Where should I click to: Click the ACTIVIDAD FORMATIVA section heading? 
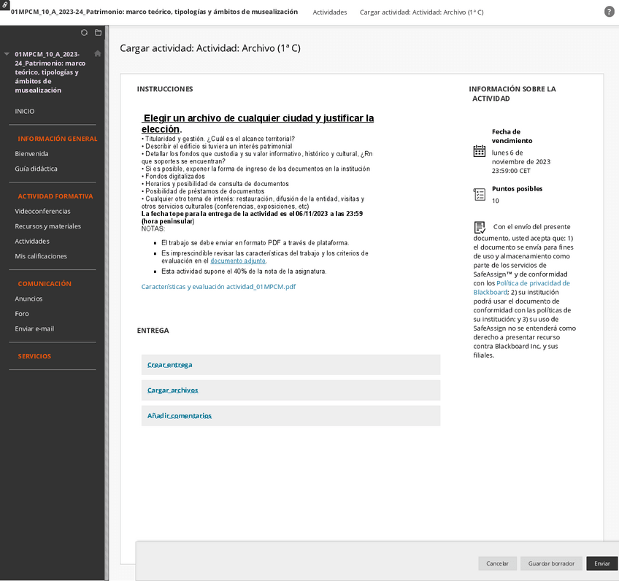click(55, 196)
